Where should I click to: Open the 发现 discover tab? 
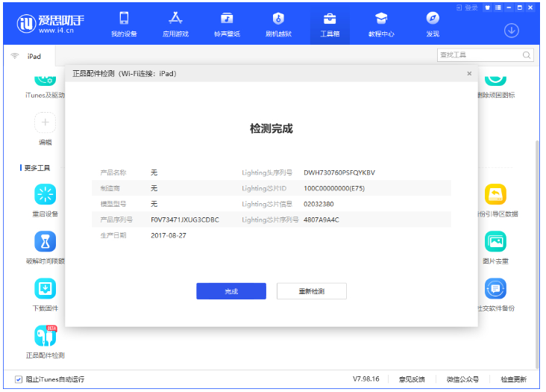(x=433, y=24)
